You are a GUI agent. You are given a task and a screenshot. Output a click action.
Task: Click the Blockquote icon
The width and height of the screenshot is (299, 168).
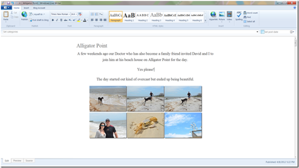click(101, 14)
